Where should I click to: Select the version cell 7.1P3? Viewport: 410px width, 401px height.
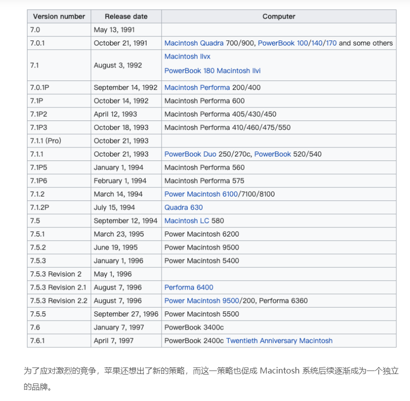click(59, 127)
